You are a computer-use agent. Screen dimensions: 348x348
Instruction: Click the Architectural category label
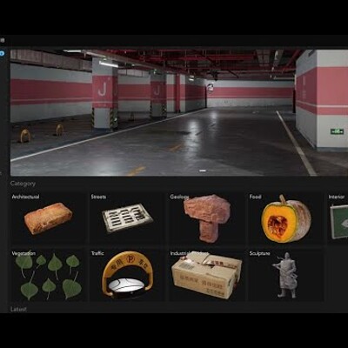coord(25,197)
